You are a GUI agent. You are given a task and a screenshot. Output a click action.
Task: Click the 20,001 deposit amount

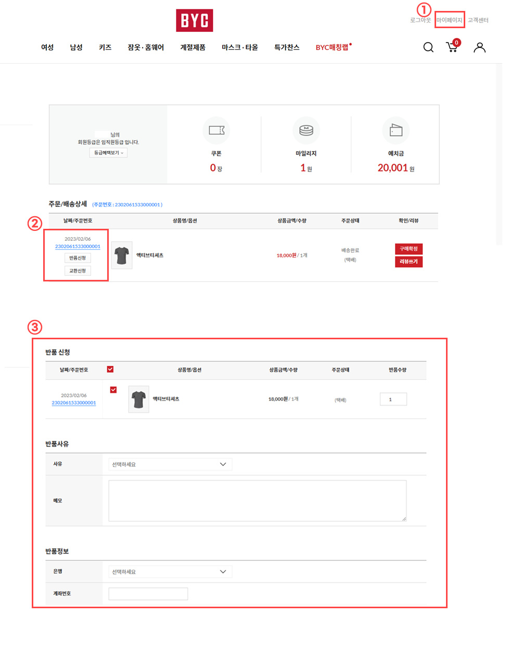click(x=393, y=168)
